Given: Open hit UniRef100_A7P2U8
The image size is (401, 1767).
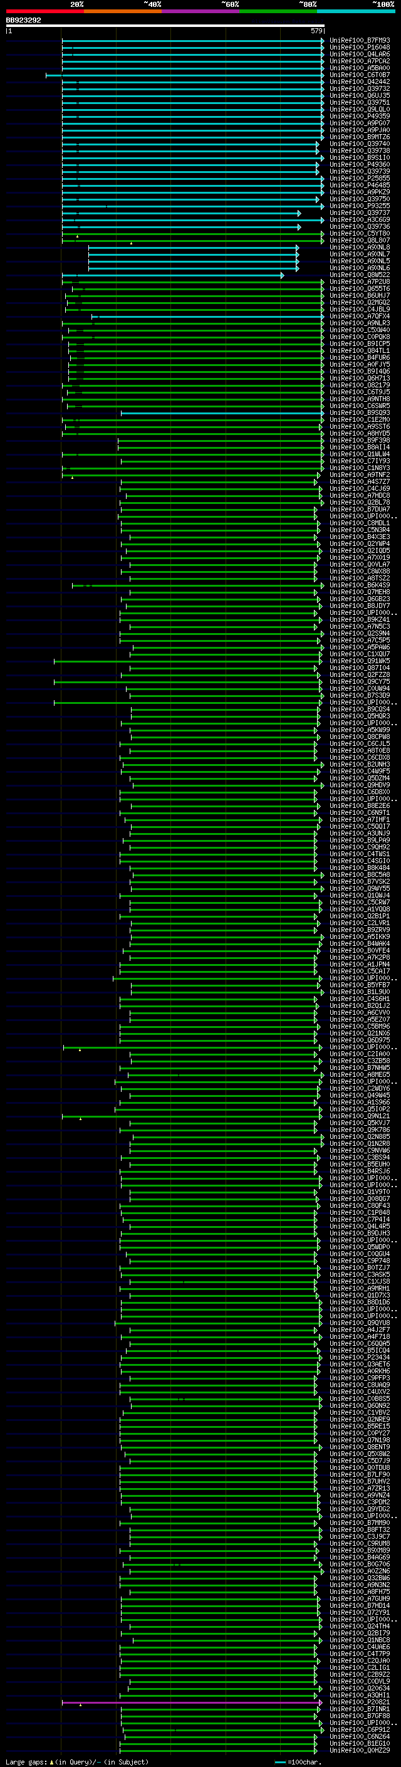Looking at the screenshot, I should point(360,282).
